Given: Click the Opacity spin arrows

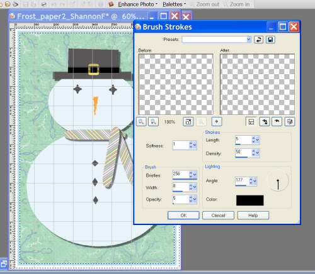Looking at the screenshot, I should [x=190, y=199].
